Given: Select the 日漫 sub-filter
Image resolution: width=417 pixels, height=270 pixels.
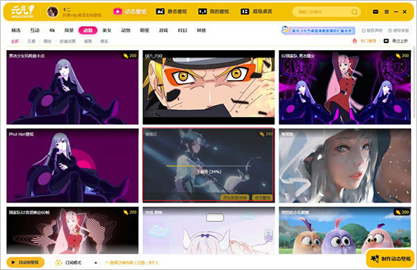Looking at the screenshot, I should tap(31, 41).
